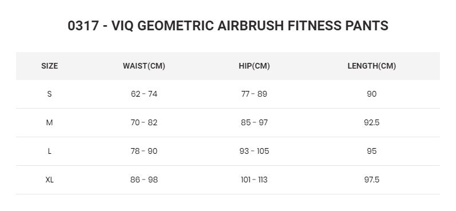The image size is (456, 211).
Task: Click length value 97.5
Action: (372, 180)
